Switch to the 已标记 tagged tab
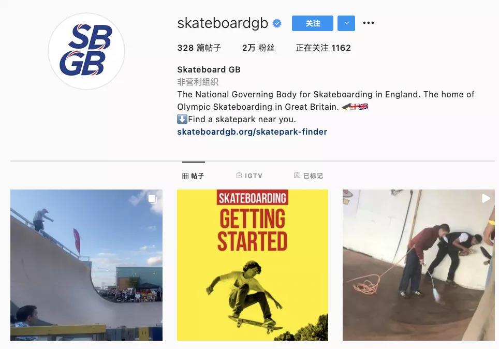The height and width of the screenshot is (349, 499). pos(308,176)
